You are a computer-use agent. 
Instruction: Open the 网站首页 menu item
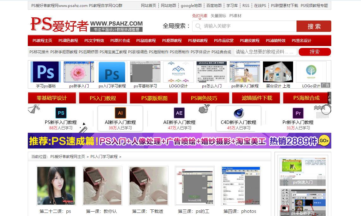pos(149,5)
